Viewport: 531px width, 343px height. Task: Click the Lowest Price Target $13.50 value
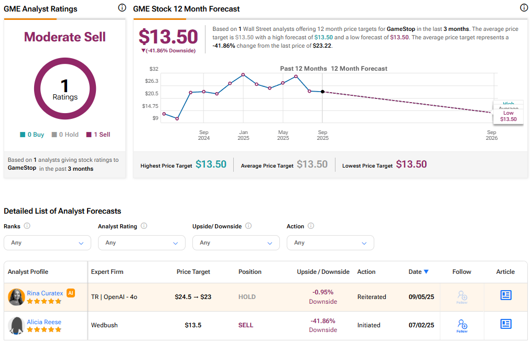[x=411, y=164]
